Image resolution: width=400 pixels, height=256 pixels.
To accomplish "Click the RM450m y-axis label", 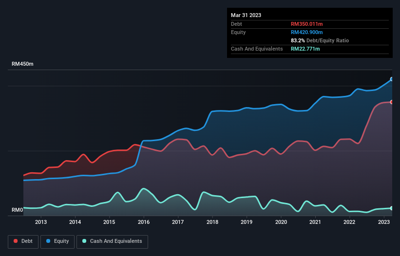I will pos(22,64).
